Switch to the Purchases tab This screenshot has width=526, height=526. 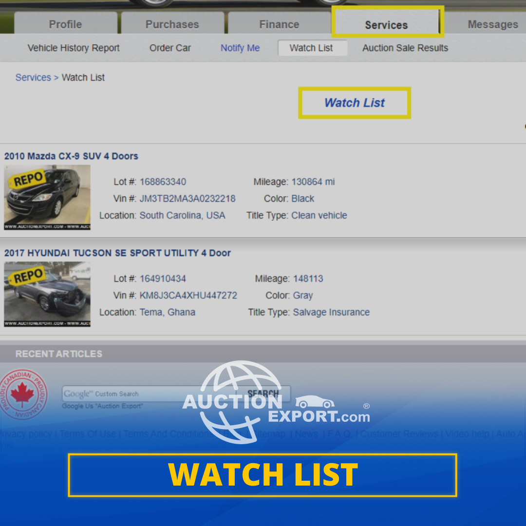click(x=172, y=23)
